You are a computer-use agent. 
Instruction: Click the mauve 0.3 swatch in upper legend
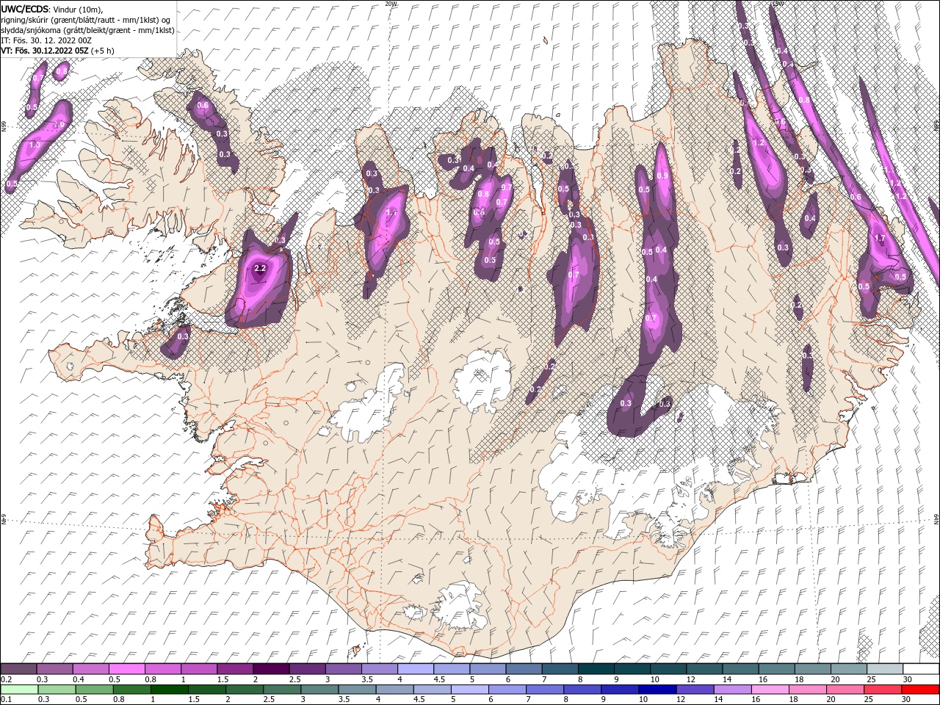point(54,669)
